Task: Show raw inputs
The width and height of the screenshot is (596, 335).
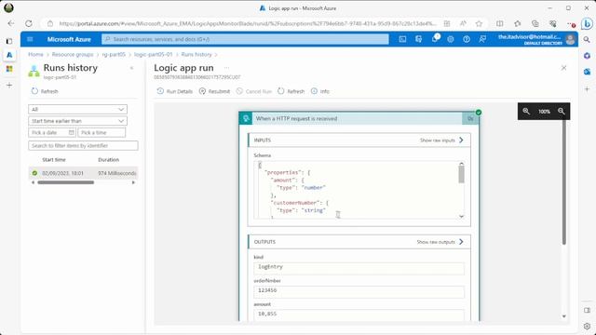Action: 441,141
